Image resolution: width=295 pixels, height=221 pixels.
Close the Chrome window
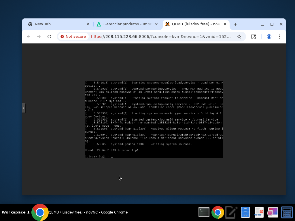click(281, 24)
